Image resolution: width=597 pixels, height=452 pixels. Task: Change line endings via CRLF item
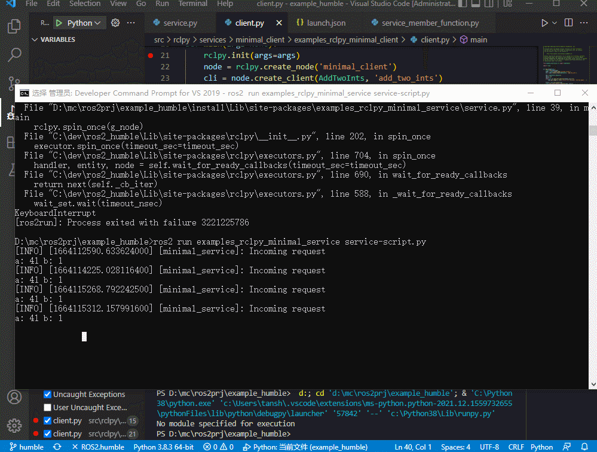516,447
